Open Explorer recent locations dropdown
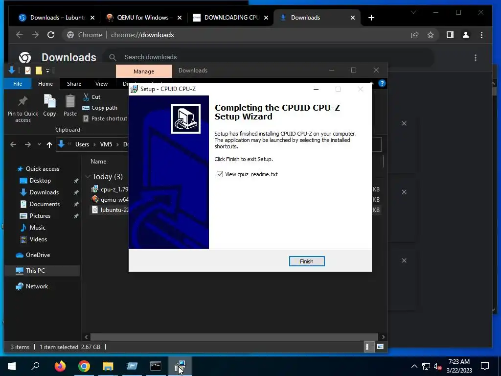 [x=39, y=144]
